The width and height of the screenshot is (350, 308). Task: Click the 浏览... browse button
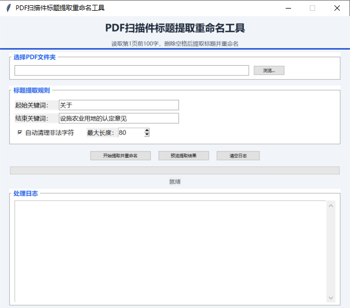(x=269, y=71)
